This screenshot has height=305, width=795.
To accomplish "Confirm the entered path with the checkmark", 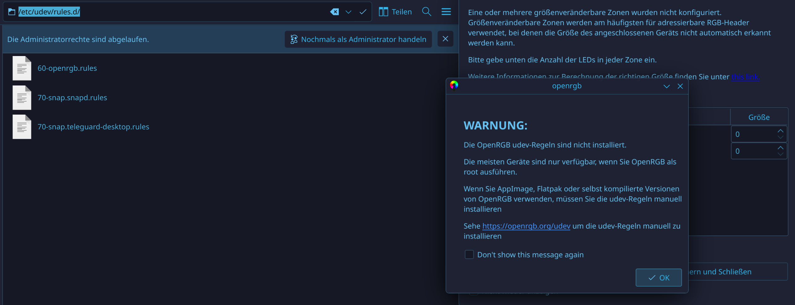I will (x=363, y=12).
